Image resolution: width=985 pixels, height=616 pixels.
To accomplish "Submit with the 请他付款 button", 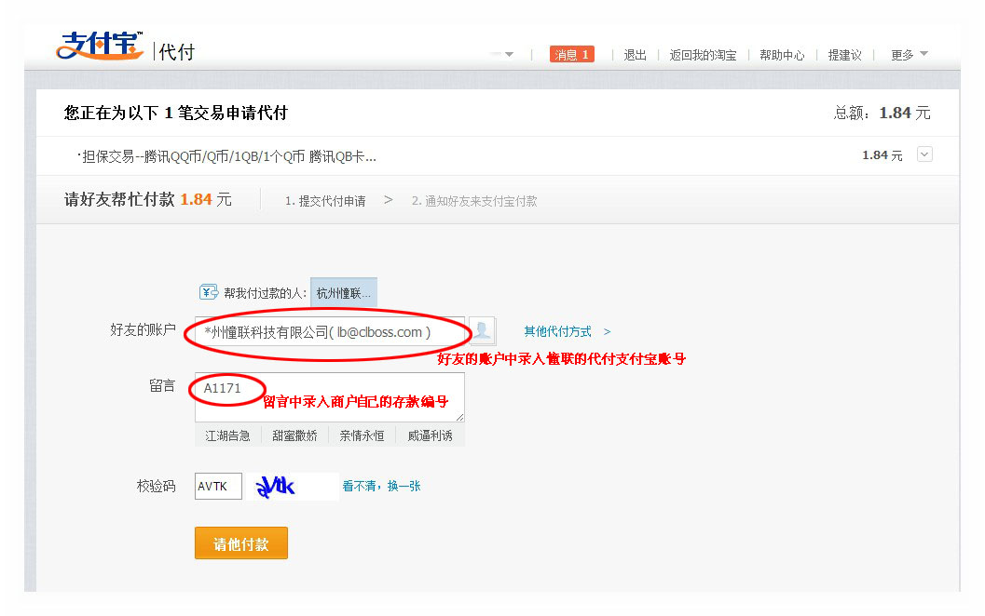I will point(241,543).
